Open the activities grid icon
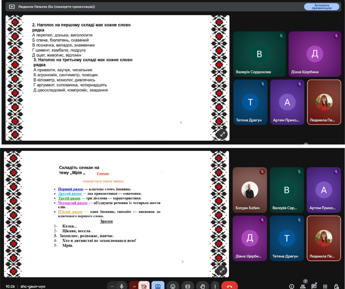The image size is (345, 289). pos(325,286)
